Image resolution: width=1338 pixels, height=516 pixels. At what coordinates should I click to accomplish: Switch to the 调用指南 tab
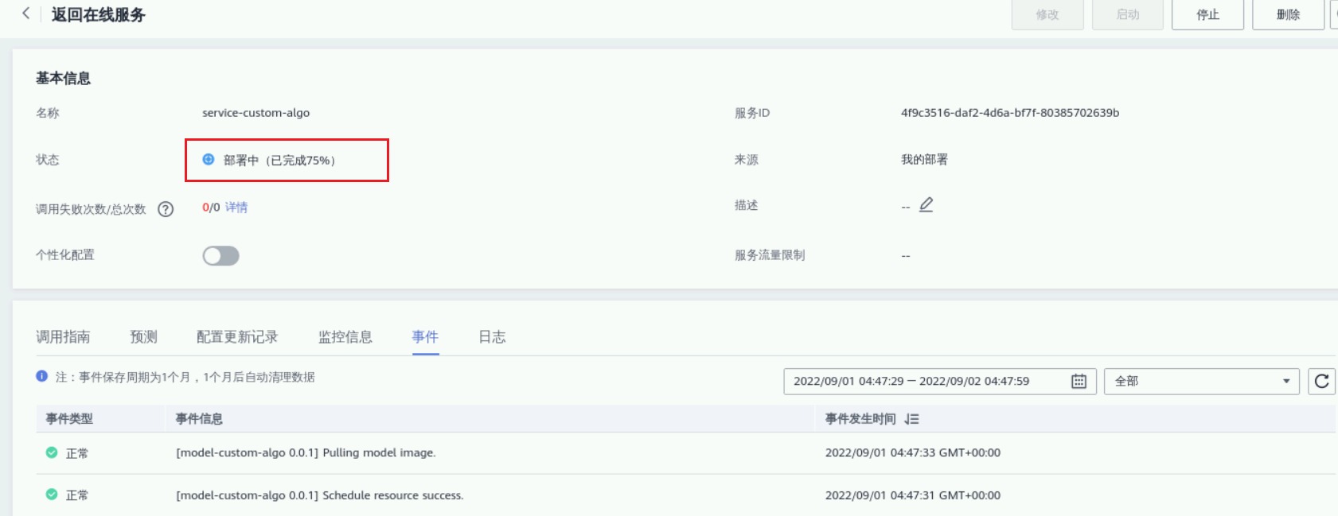[63, 337]
